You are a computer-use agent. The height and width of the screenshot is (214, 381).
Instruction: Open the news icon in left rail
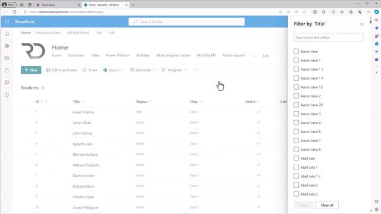pyautogui.click(x=7, y=58)
